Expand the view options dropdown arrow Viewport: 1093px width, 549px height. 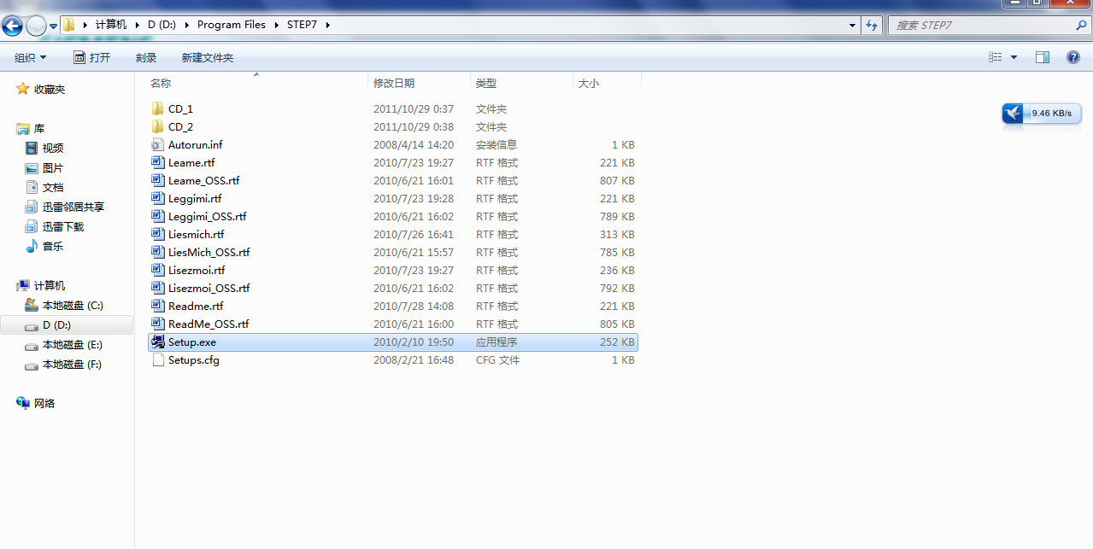point(1014,57)
